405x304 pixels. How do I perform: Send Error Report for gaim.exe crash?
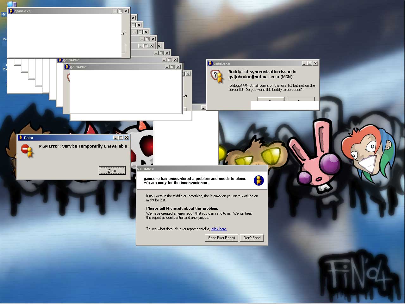pos(222,238)
